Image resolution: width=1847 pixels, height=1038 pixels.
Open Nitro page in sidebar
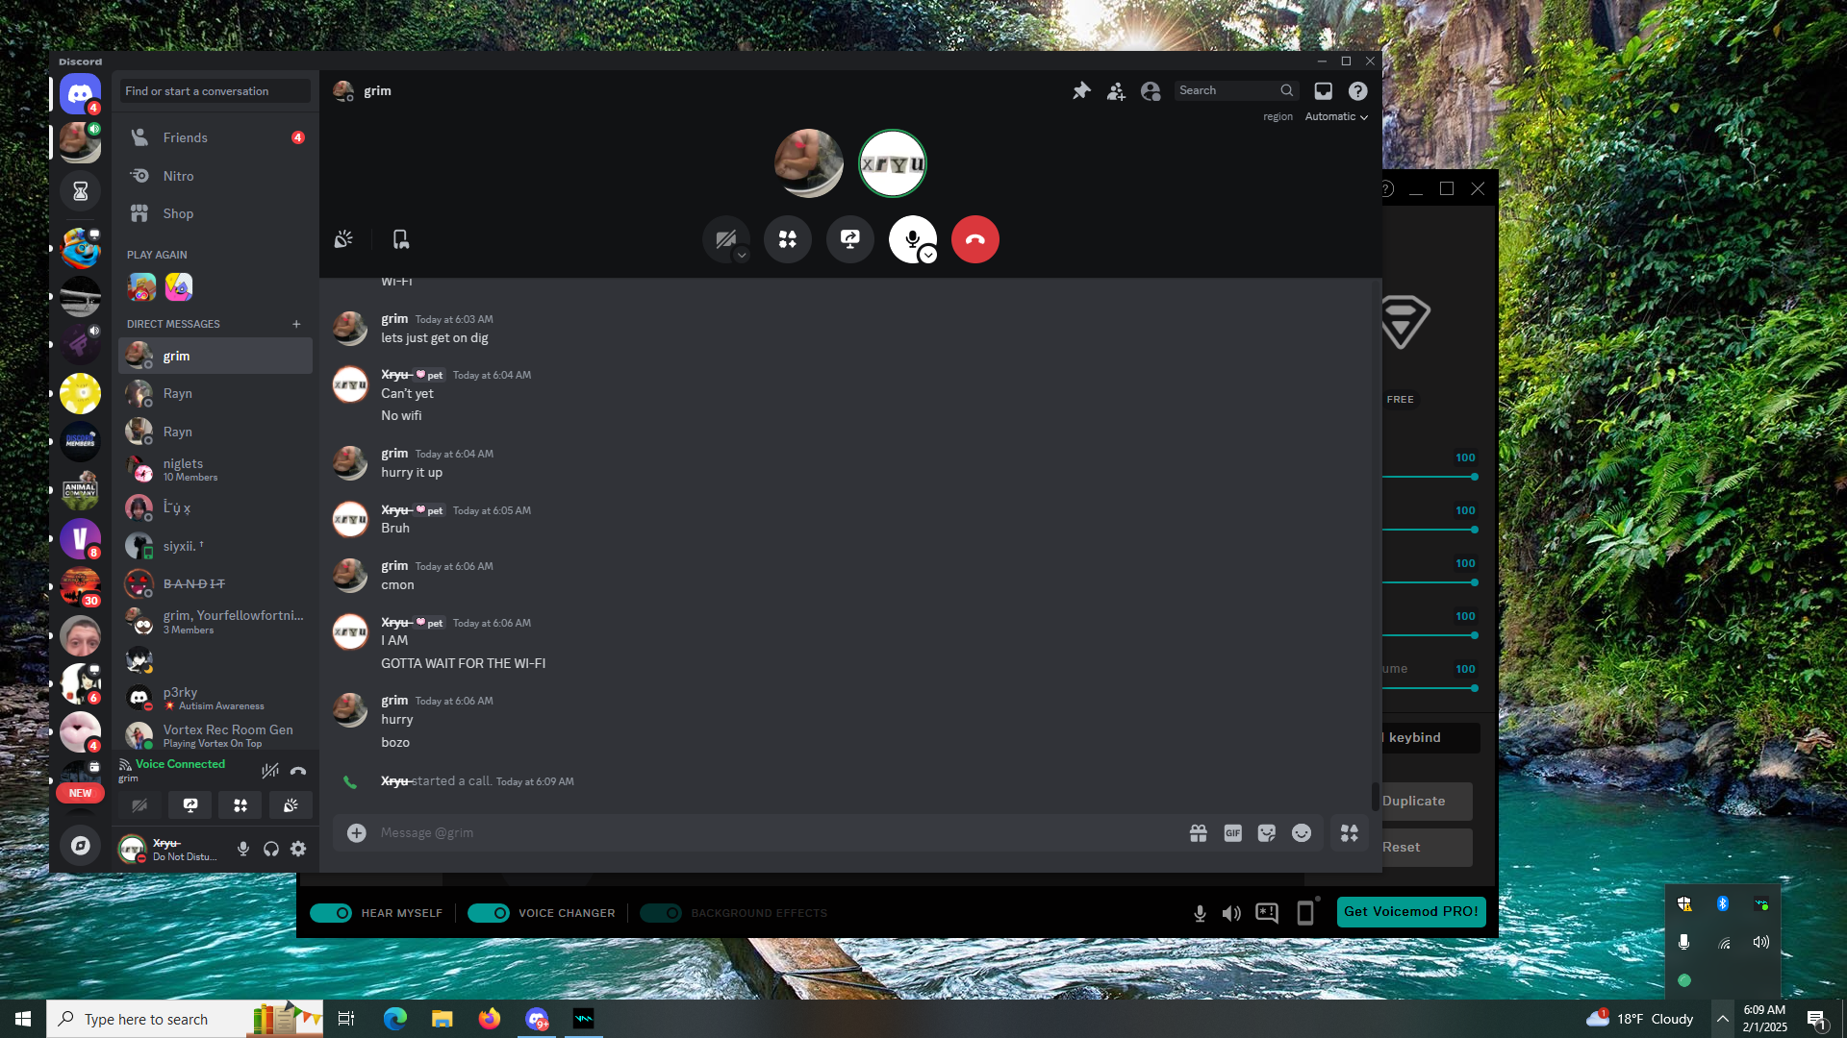tap(178, 176)
